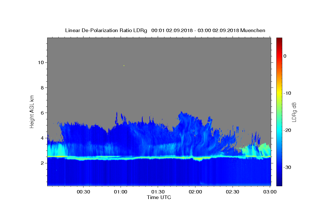Click the dark blue bottom of colorbar
The height and width of the screenshot is (223, 335).
click(279, 183)
